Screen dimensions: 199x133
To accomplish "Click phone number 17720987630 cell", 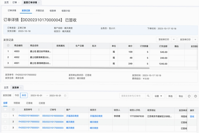I will tap(137, 116).
